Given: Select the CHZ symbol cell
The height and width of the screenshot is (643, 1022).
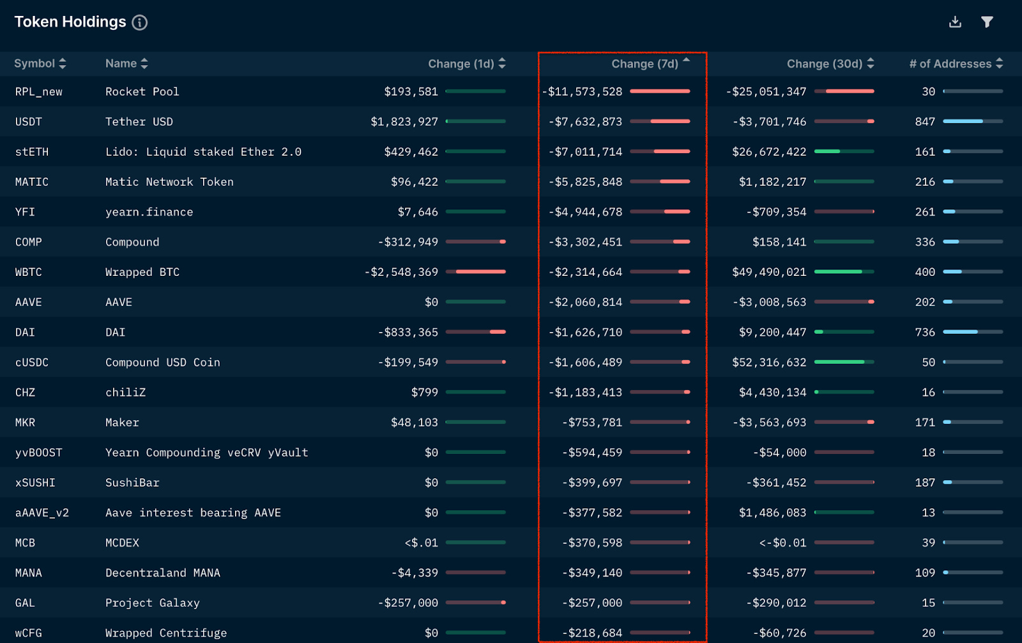Looking at the screenshot, I should pos(25,393).
